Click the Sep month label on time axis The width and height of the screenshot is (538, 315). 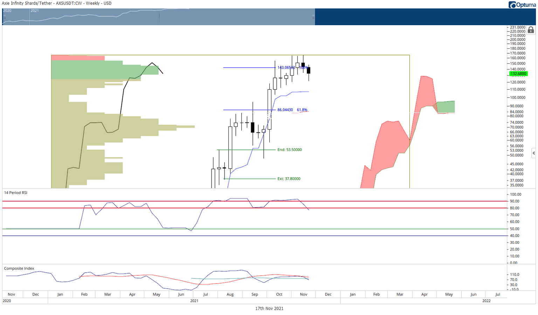[255, 294]
